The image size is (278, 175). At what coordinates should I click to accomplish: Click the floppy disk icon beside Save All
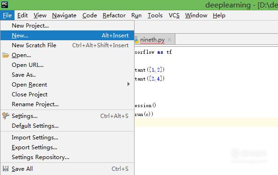coord(6,168)
